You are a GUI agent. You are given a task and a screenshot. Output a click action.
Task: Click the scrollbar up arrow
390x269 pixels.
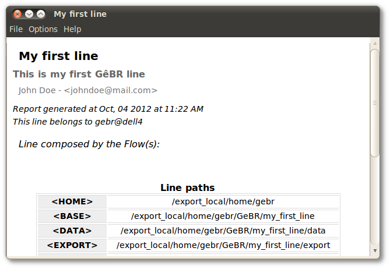[x=375, y=44]
